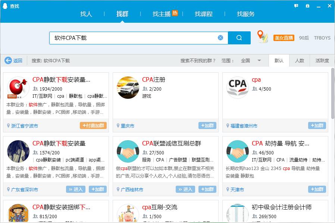Open the handshake avatar of CPA 劫持量 group
Viewport: 335px width, 223px height.
pyautogui.click(x=237, y=151)
